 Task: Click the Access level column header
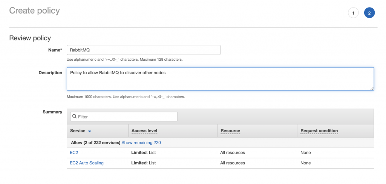pyautogui.click(x=144, y=131)
